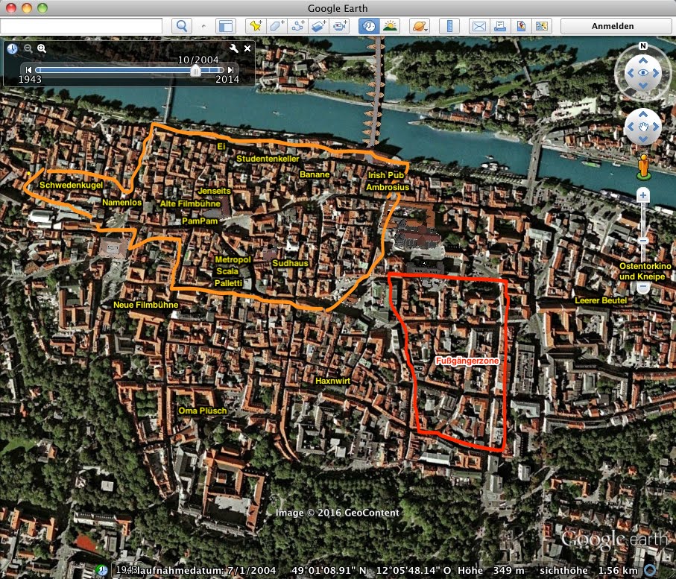The height and width of the screenshot is (579, 676).
Task: Click the Ambrosius placemark label
Action: [388, 187]
